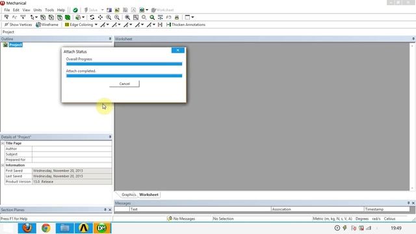Select the Pan tool with four arrows
416x234 pixels.
coord(100,18)
